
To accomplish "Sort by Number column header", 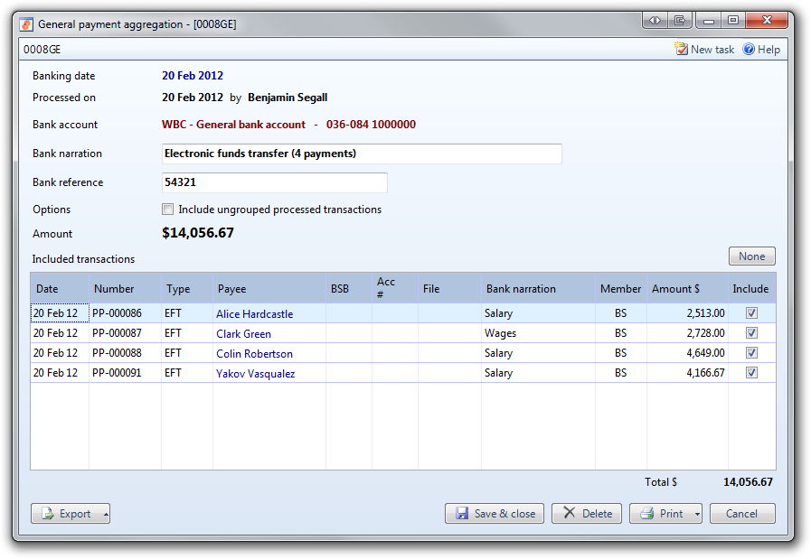I will 125,289.
